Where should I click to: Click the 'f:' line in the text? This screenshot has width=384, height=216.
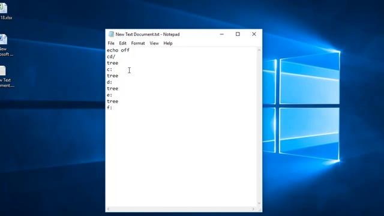109,107
